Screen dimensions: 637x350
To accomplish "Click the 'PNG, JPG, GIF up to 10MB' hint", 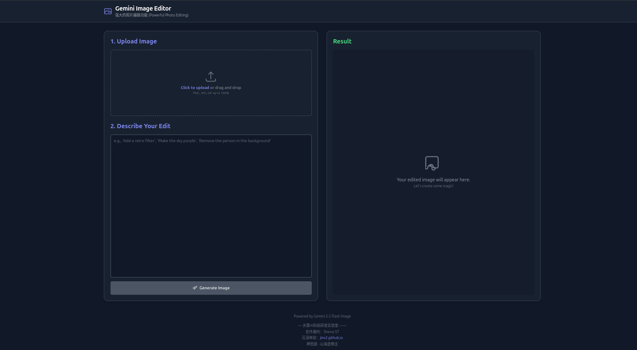I will [211, 93].
